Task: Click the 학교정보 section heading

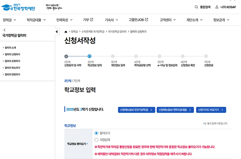Action: (70, 126)
